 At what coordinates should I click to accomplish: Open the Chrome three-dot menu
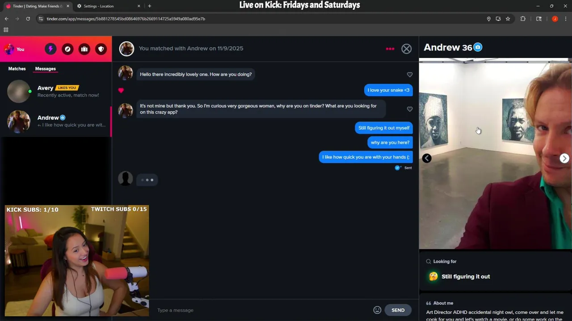(566, 19)
